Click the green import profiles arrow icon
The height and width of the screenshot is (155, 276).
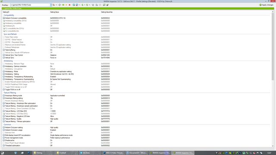(x=87, y=5)
